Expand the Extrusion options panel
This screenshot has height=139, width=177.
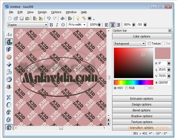(x=142, y=99)
